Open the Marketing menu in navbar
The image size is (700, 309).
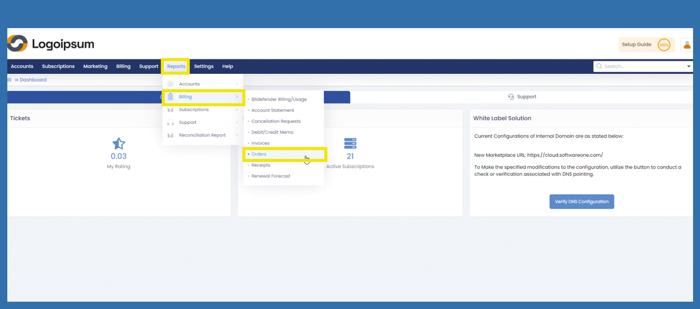tap(95, 66)
